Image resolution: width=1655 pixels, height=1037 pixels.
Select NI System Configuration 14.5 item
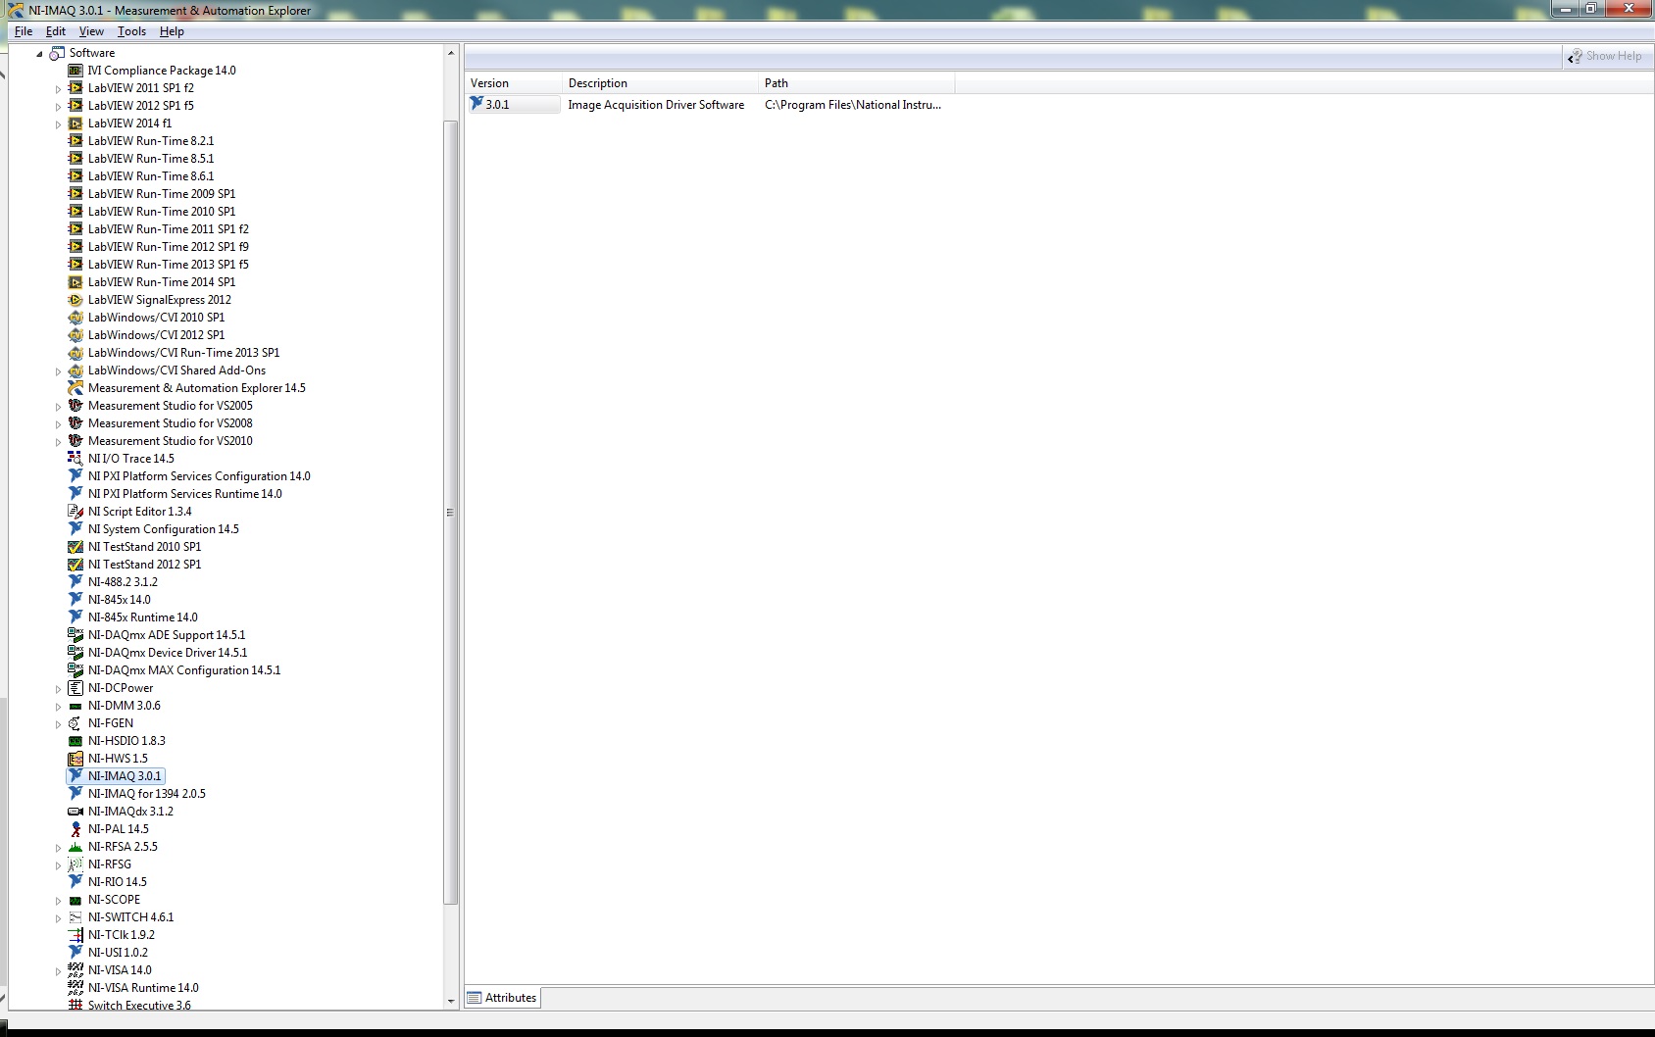point(163,529)
